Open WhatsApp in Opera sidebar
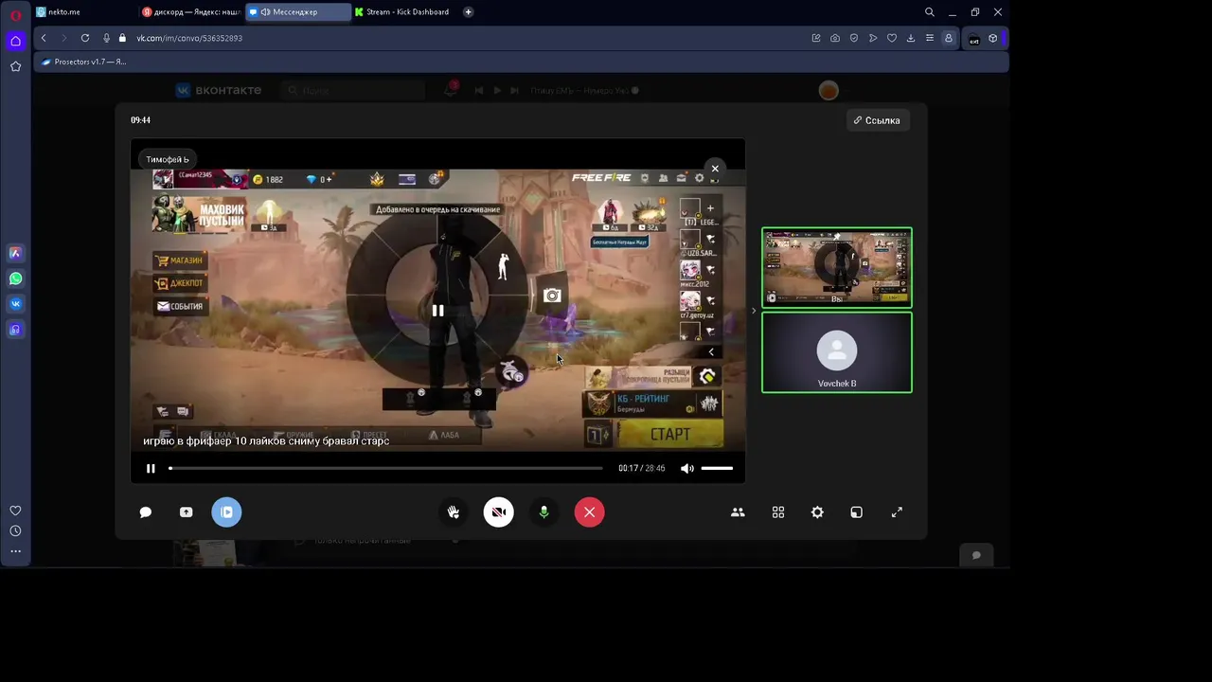1212x682 pixels. pos(15,278)
